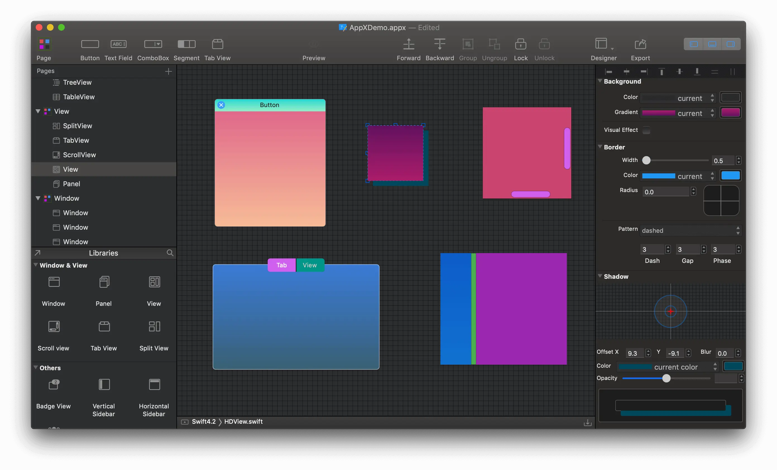Add a Tab View from toolbar

coord(217,44)
